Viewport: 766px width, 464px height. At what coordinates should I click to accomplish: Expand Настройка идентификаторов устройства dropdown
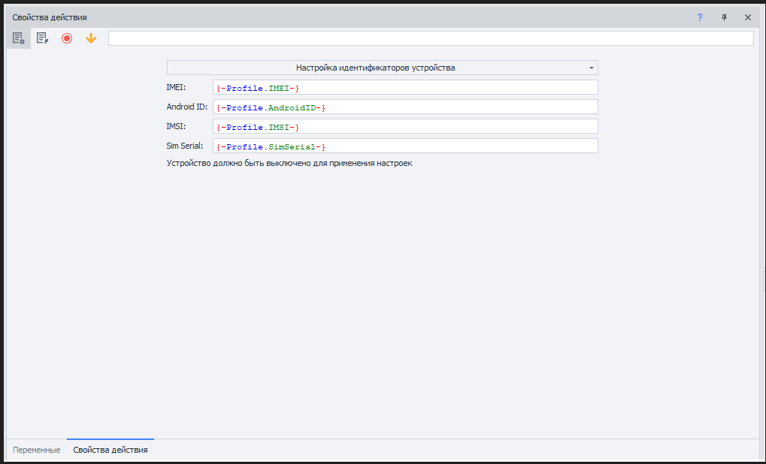point(383,68)
